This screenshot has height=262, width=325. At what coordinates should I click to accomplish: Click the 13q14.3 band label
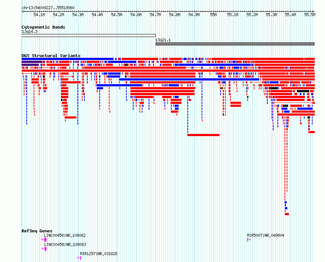pyautogui.click(x=30, y=31)
